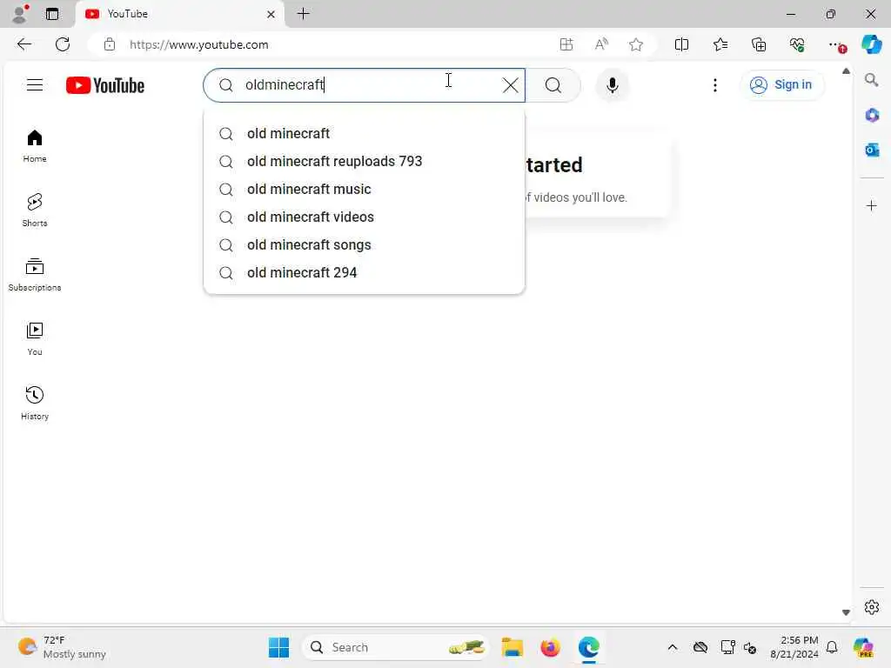Clear the search query with the X
This screenshot has width=891, height=668.
tap(510, 85)
